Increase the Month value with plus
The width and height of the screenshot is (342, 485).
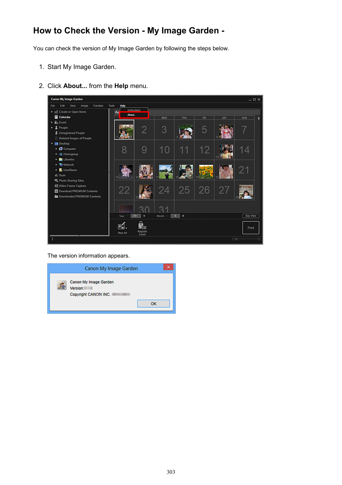point(183,216)
